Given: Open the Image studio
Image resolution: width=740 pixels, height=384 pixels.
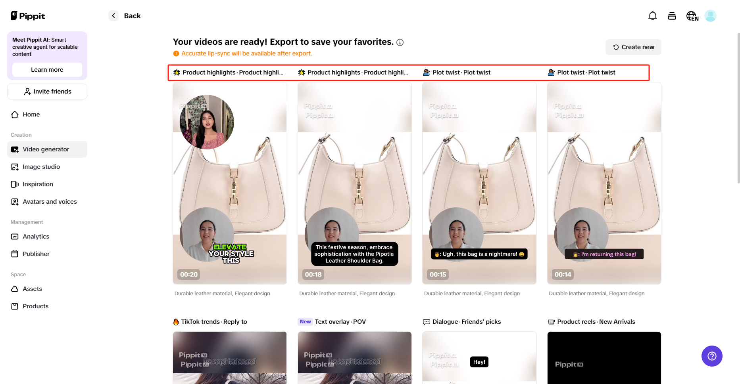Looking at the screenshot, I should tap(41, 166).
